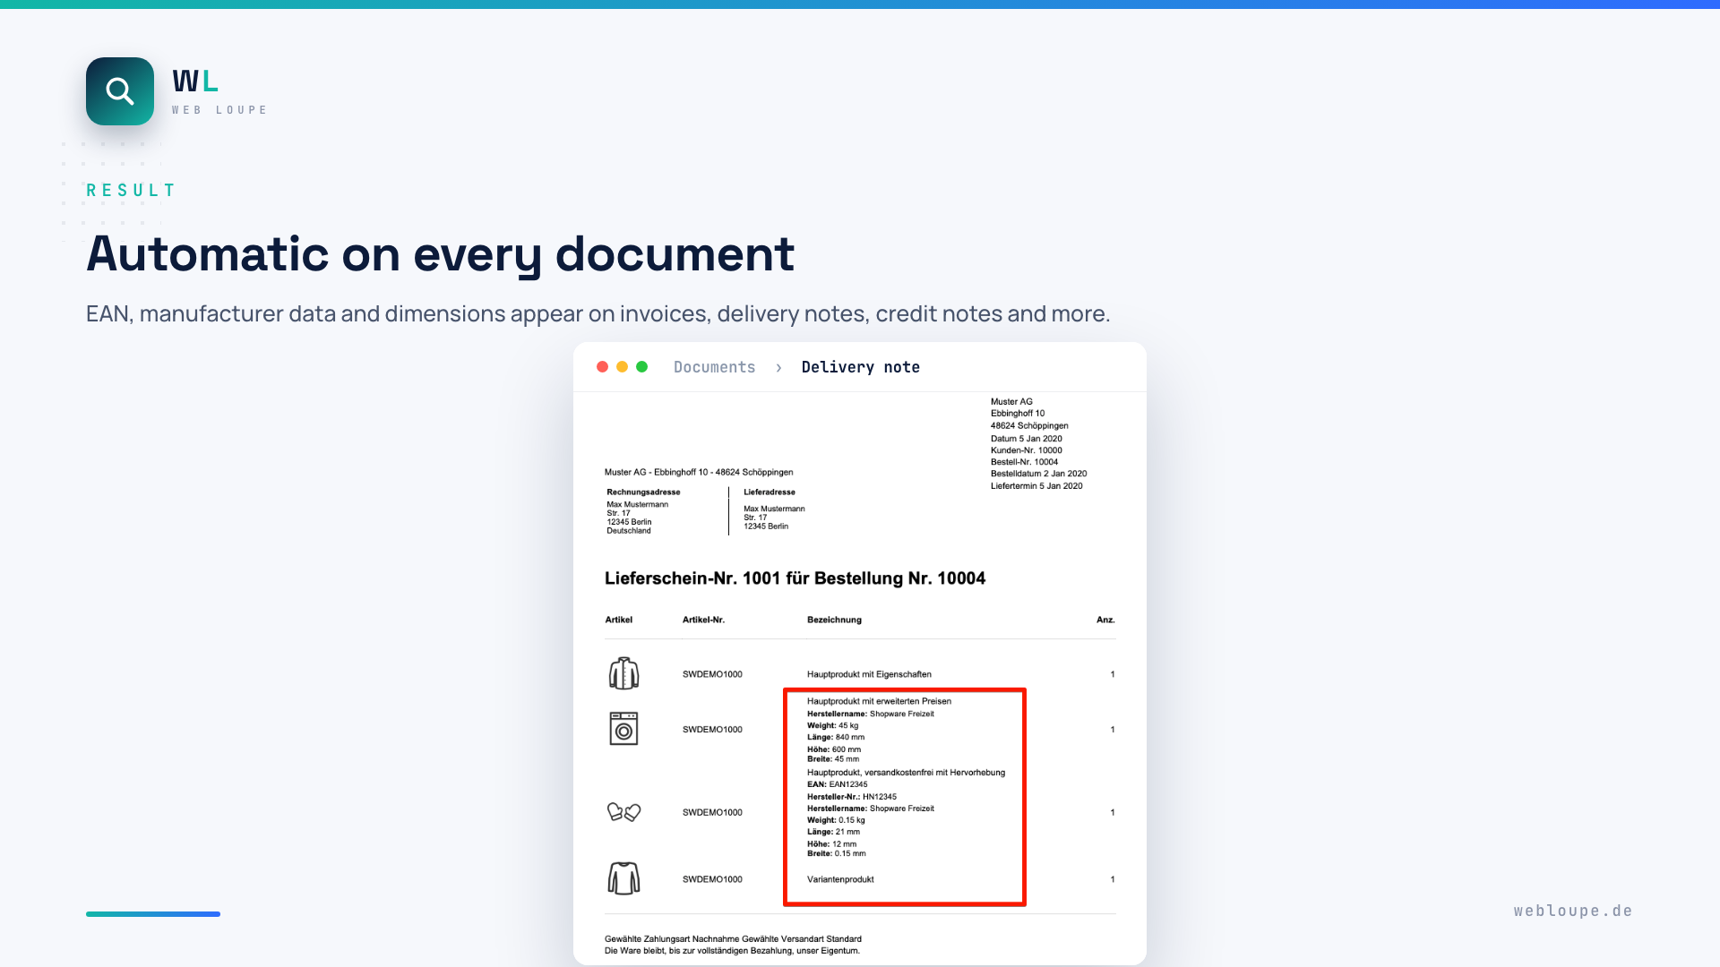Click the 'Bezeichnung' column header
The height and width of the screenshot is (967, 1720).
coord(834,620)
